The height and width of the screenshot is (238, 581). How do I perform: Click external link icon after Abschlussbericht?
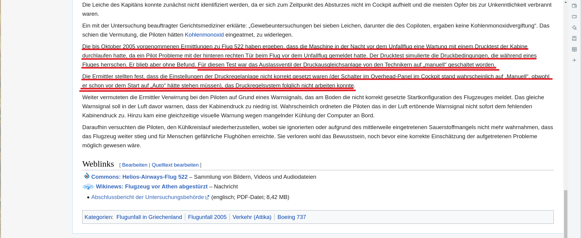[x=207, y=197]
